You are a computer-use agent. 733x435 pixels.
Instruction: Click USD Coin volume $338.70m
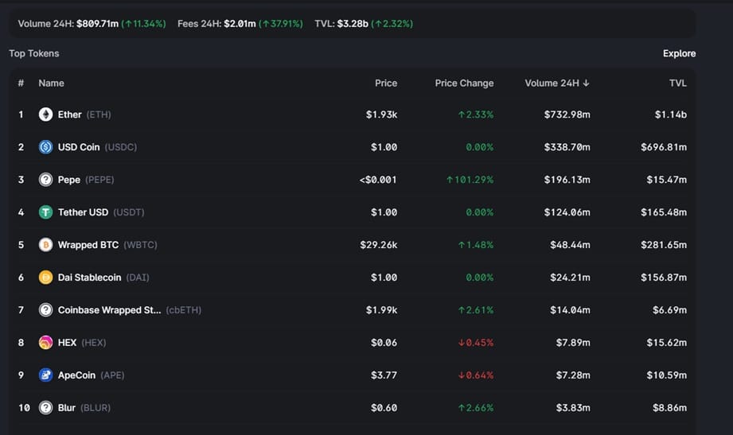pos(567,147)
